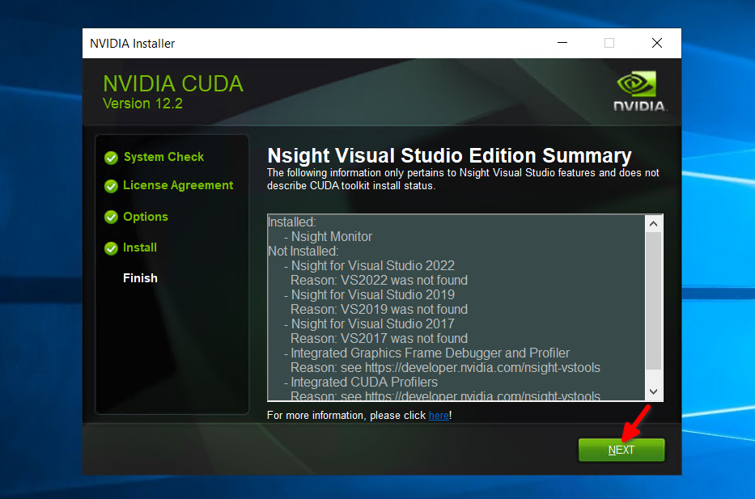Click 'Reason: VS2022 was not found' line

coord(379,280)
